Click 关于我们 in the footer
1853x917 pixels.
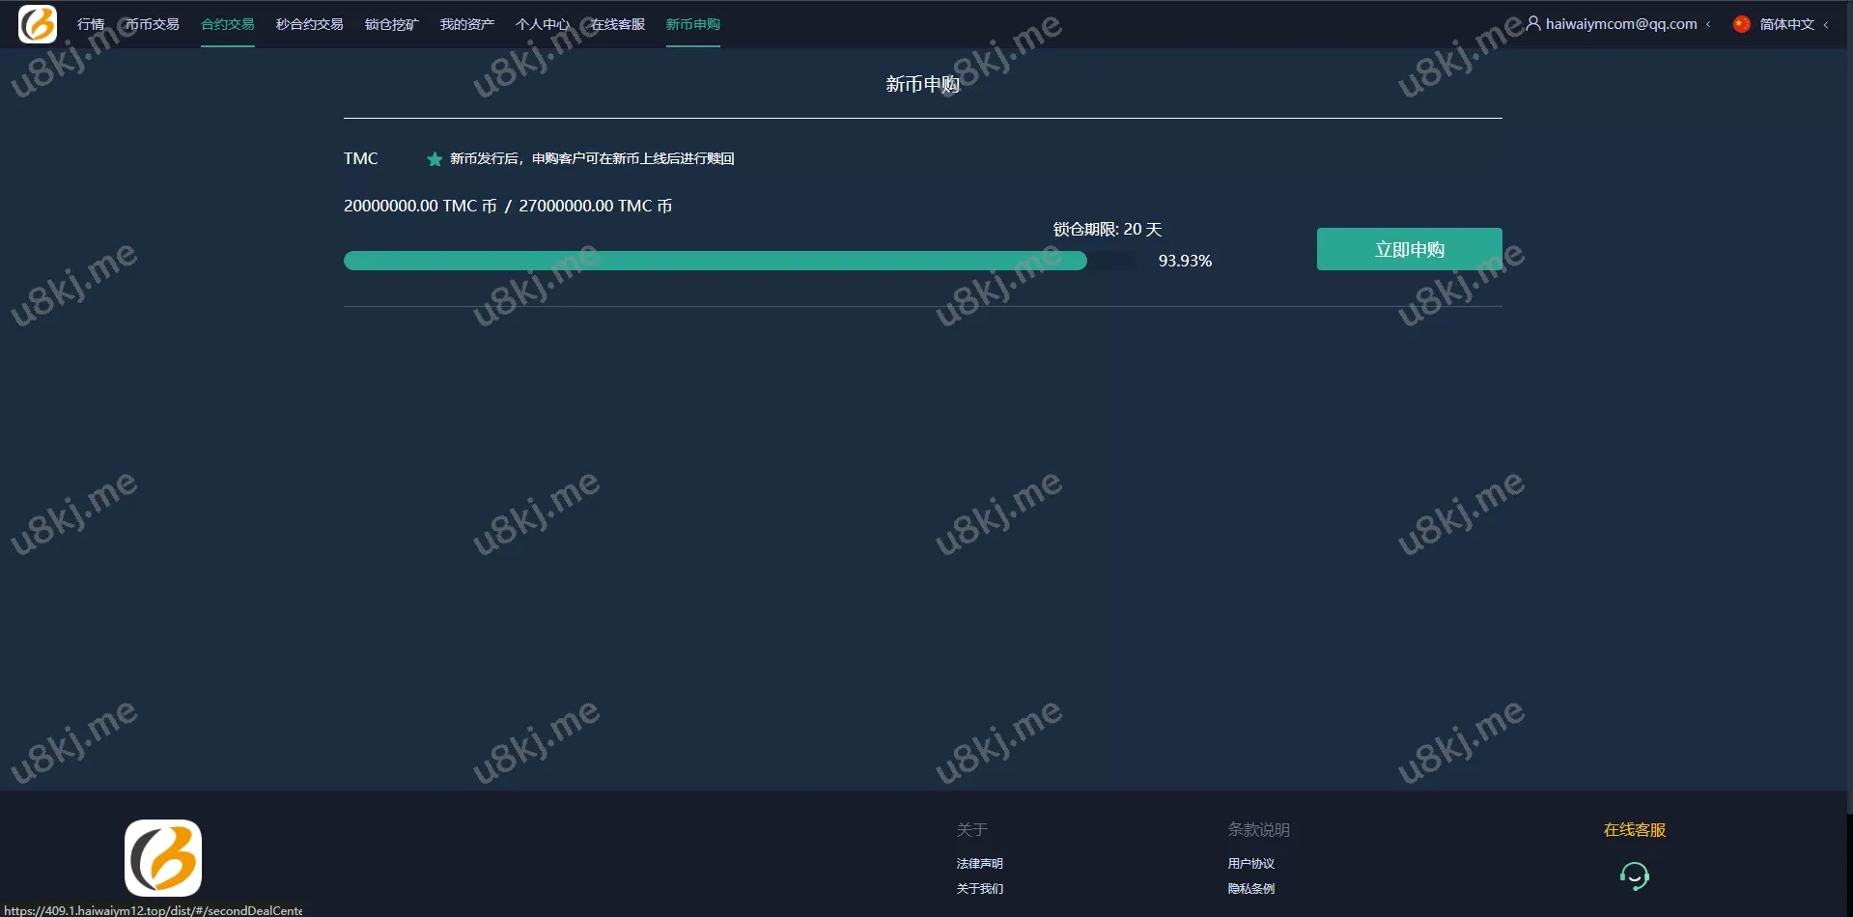(x=979, y=888)
